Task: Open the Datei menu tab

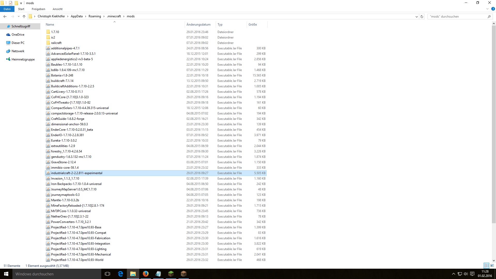Action: click(x=7, y=9)
